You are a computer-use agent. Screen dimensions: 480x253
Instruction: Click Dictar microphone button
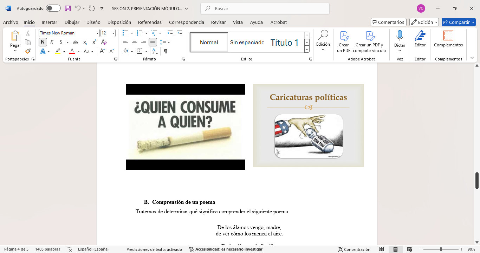[400, 39]
